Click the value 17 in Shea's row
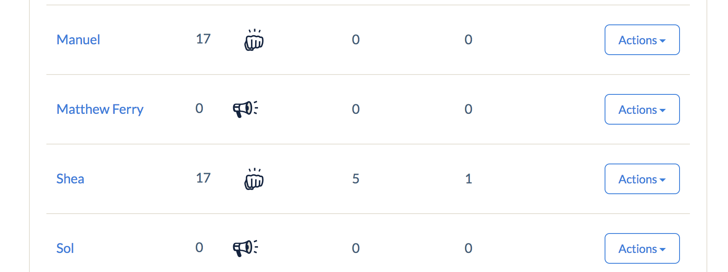 click(x=203, y=178)
